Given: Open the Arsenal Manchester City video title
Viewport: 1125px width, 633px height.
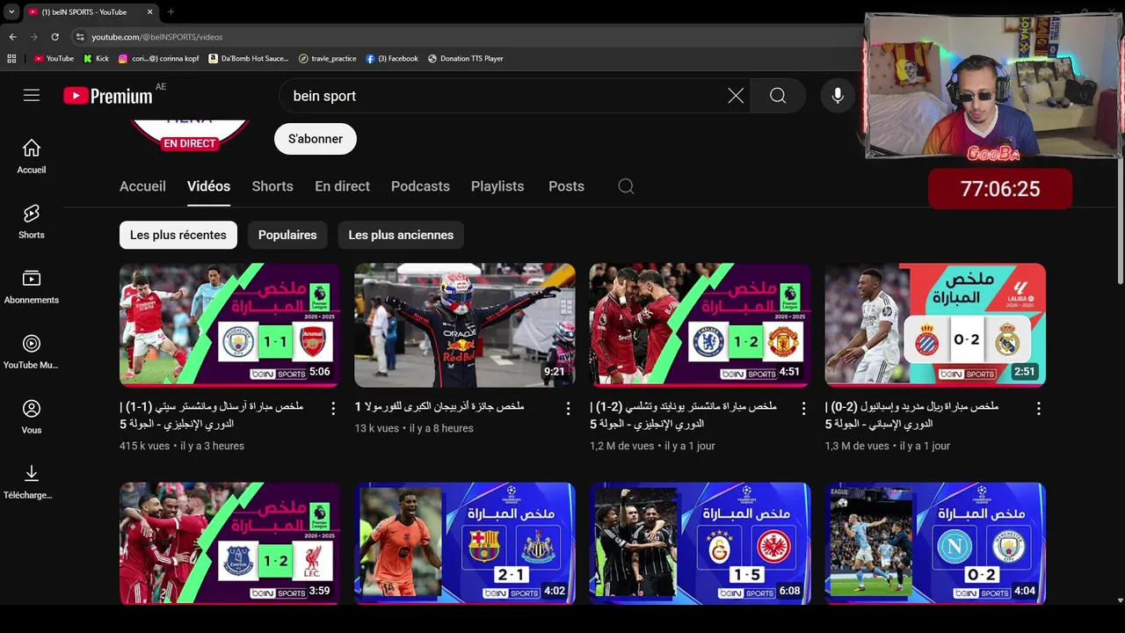Looking at the screenshot, I should coord(212,415).
